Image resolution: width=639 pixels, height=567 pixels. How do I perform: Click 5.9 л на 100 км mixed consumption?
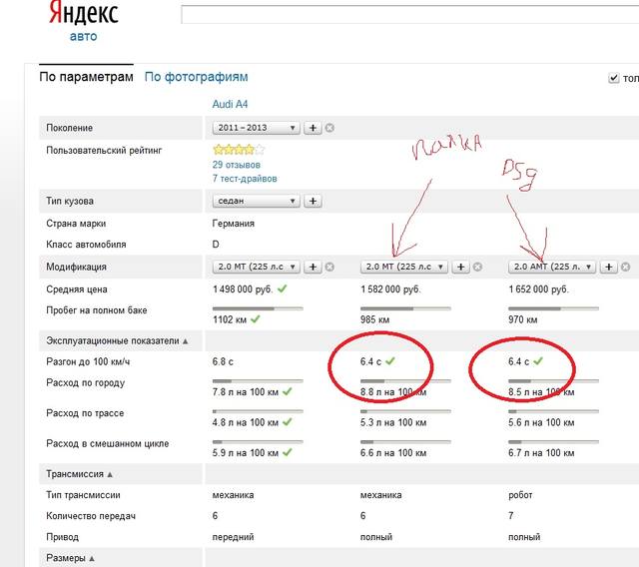246,453
